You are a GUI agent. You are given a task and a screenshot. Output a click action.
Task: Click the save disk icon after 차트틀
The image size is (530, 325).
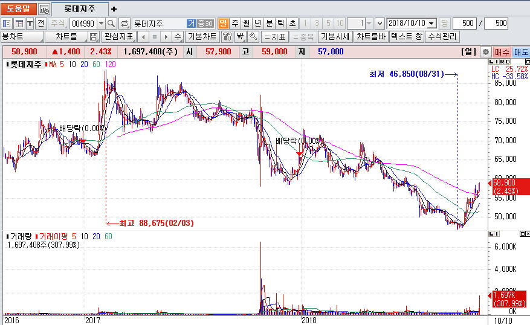[94, 37]
